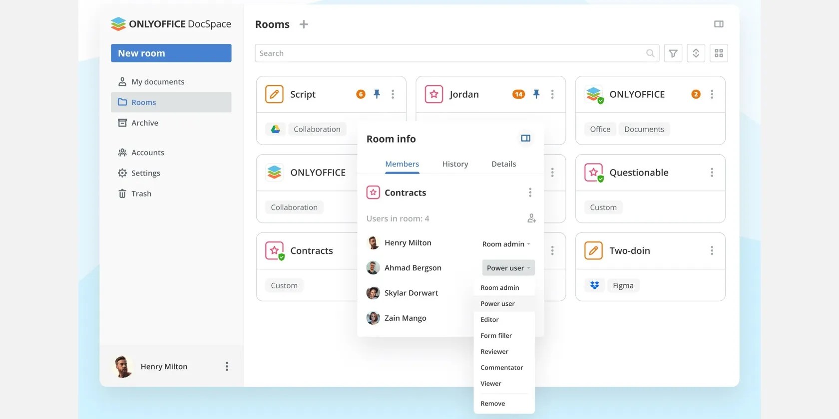Click the Documents tag on ONLYOFFICE room
This screenshot has height=419, width=839.
pos(644,129)
